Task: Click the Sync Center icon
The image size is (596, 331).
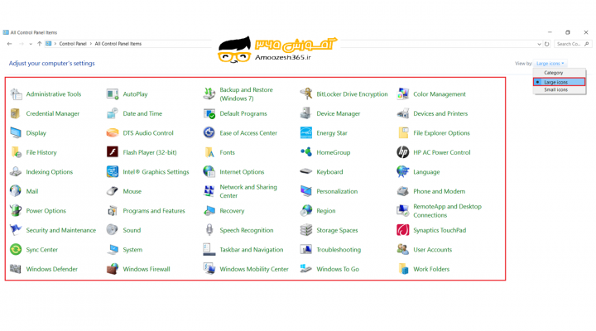Action: (16, 249)
